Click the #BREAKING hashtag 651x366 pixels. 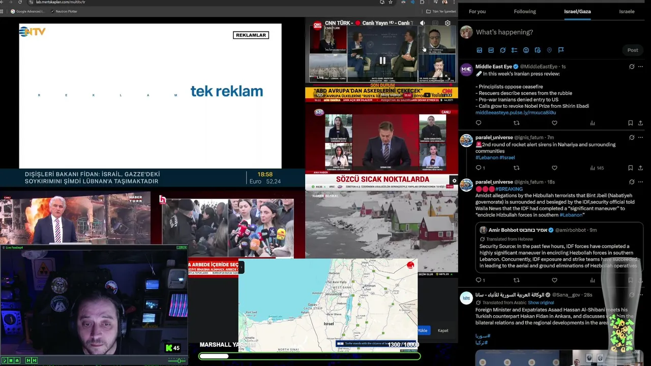(x=509, y=189)
